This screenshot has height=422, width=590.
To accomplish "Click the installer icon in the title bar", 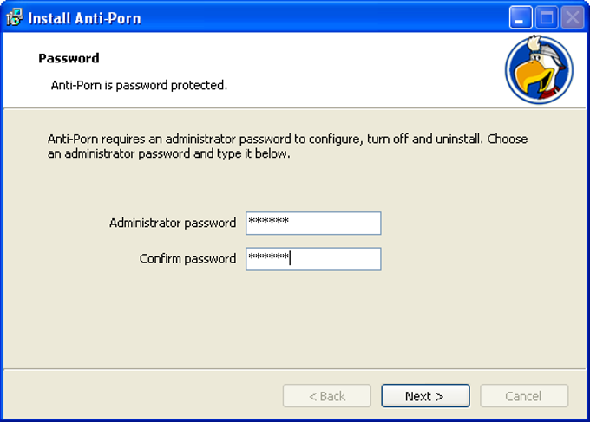I will pos(15,17).
